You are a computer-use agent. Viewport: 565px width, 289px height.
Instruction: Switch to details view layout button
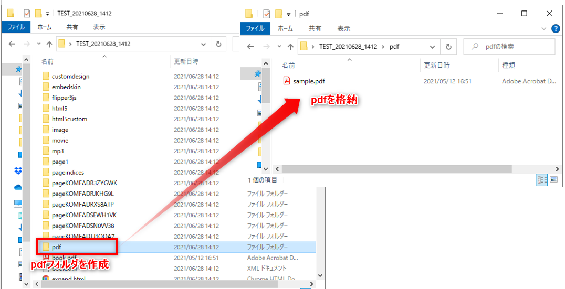(x=541, y=180)
